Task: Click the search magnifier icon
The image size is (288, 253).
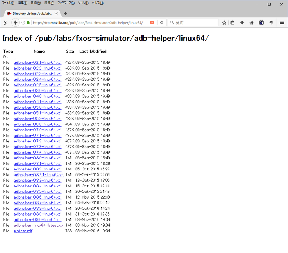Action: point(172,22)
